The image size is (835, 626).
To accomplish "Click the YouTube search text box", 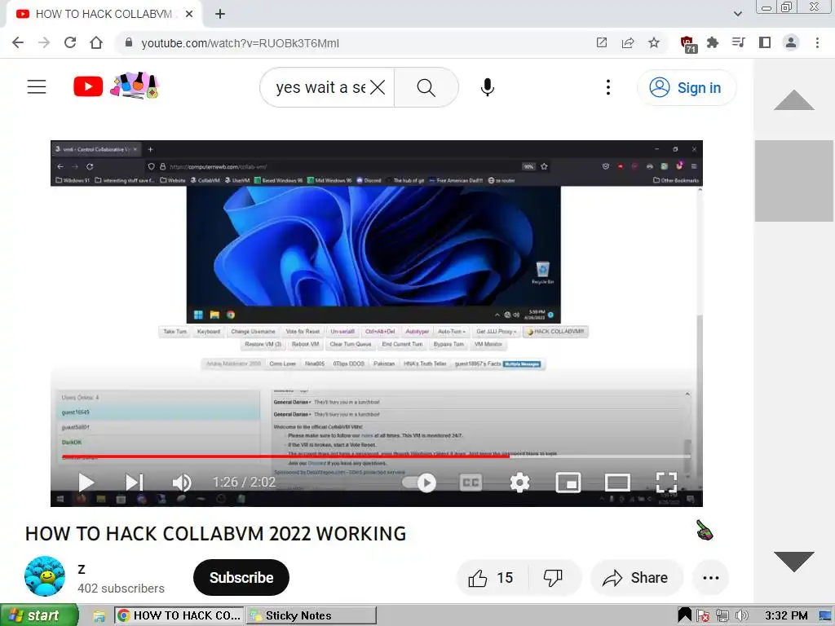I will click(320, 87).
